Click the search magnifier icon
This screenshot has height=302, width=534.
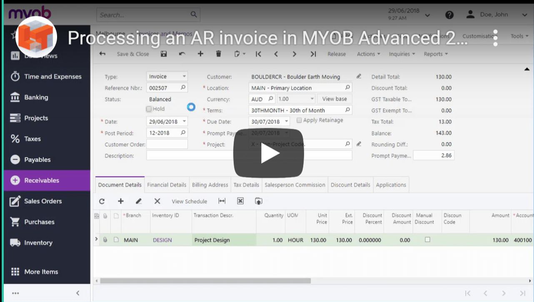(x=194, y=15)
